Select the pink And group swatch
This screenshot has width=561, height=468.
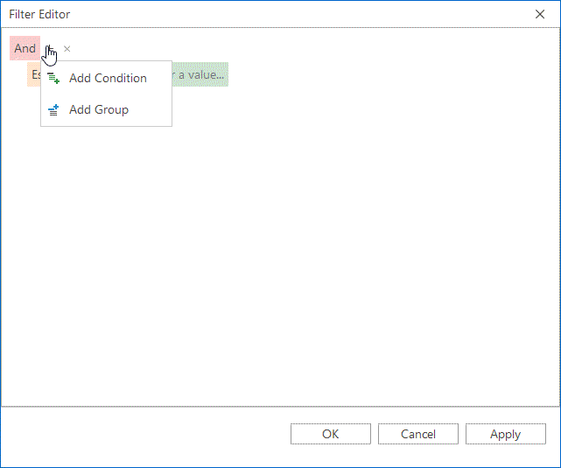[25, 48]
